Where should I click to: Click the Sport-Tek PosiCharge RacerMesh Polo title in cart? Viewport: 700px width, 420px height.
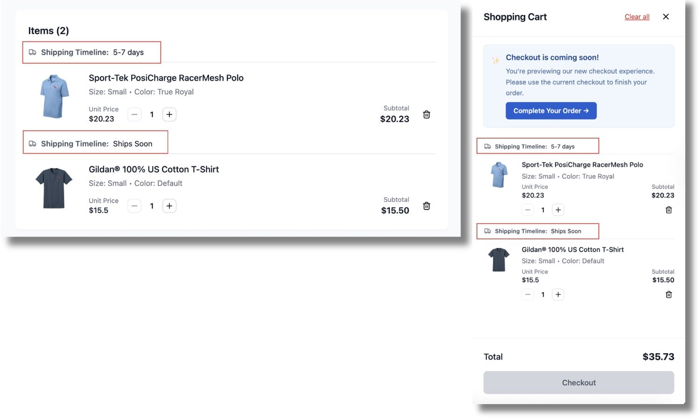(x=582, y=165)
